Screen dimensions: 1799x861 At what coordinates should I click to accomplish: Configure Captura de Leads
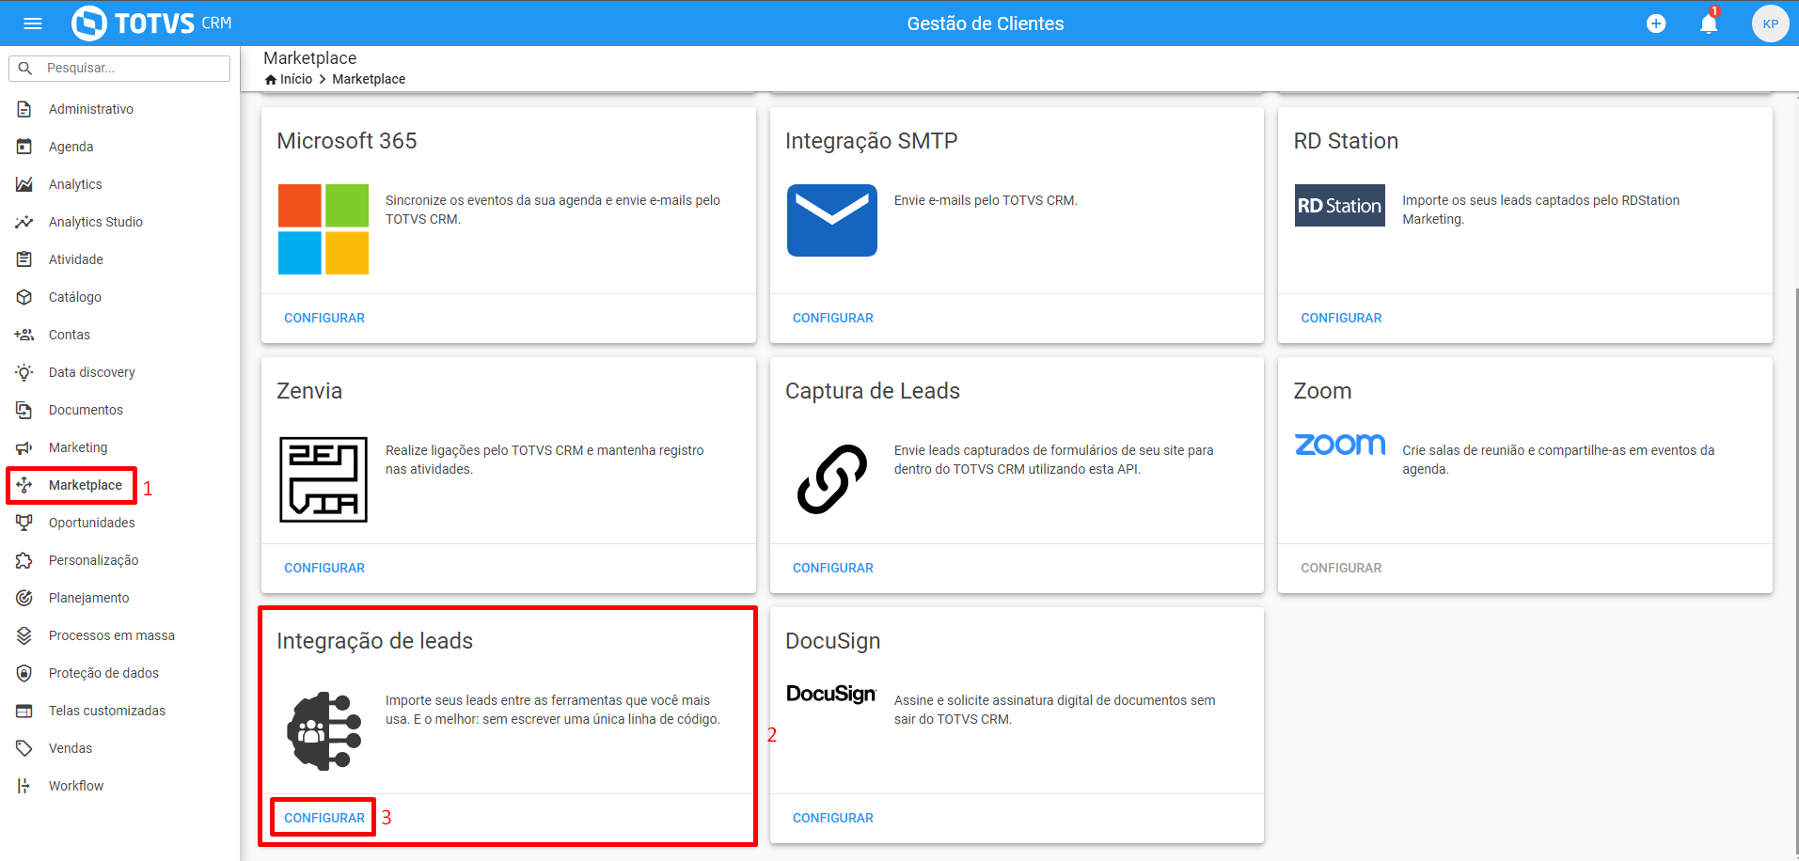(833, 568)
